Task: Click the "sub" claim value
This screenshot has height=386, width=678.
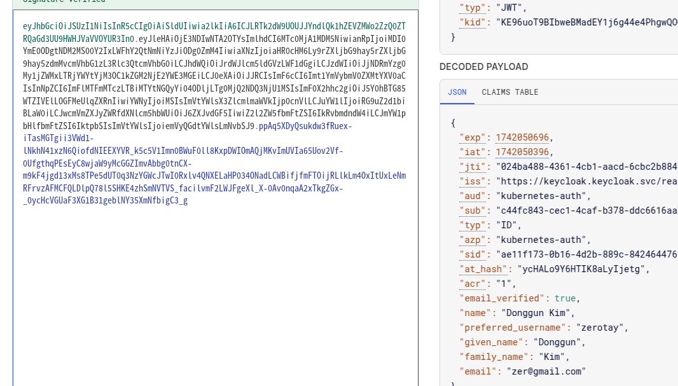Action: 585,210
